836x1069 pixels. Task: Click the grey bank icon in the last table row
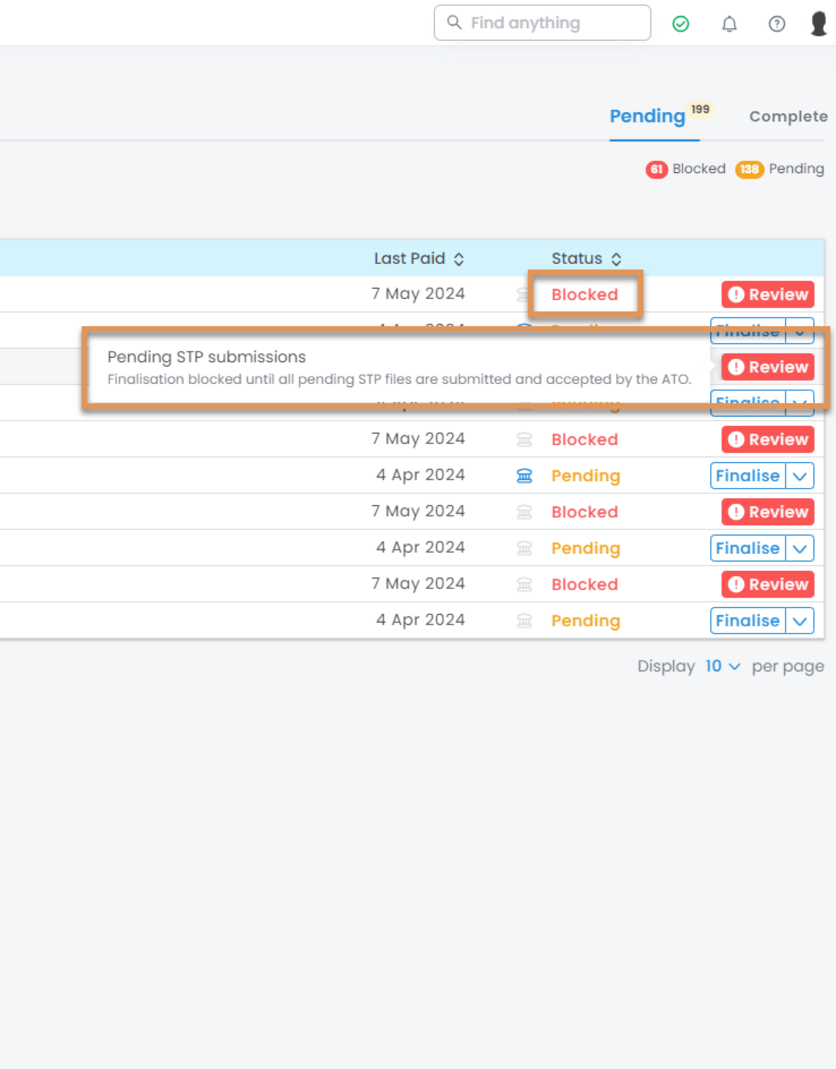click(524, 621)
